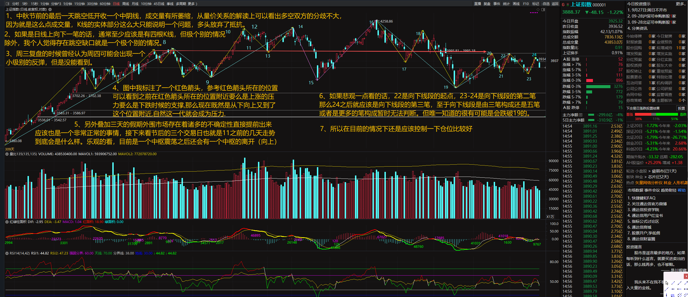688x297 pixels.
Task: Open the 红绿柱面积 MACD indicator dropdown
Action: (x=7, y=222)
